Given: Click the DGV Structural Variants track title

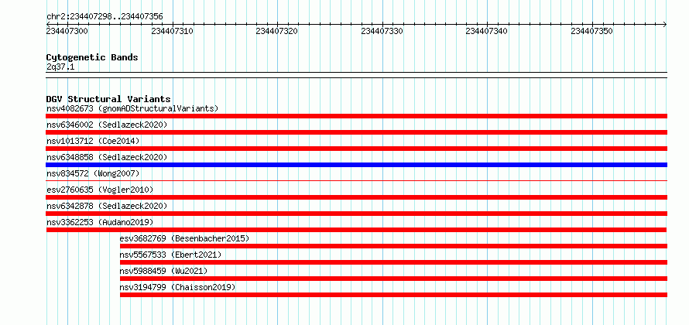Looking at the screenshot, I should (108, 99).
